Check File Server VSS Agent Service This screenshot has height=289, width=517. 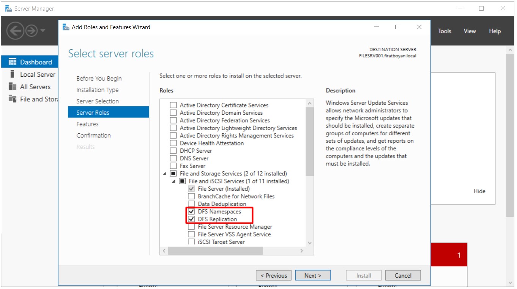(192, 234)
